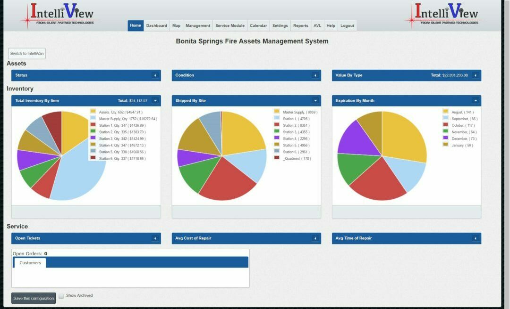Viewport: 510px width, 309px height.
Task: Switch to the Customers tab
Action: click(x=29, y=263)
